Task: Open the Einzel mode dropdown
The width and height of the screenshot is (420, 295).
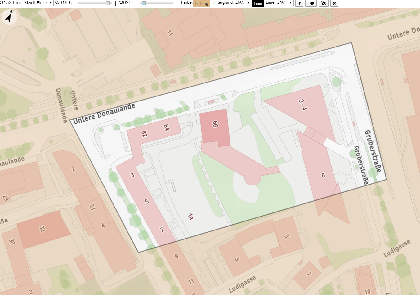Action: [44, 3]
